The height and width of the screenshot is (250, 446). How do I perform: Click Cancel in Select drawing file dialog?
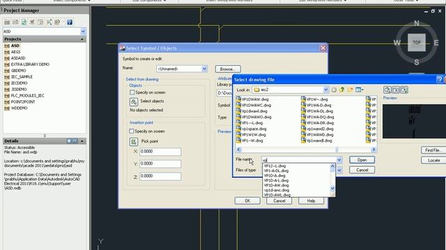point(362,170)
